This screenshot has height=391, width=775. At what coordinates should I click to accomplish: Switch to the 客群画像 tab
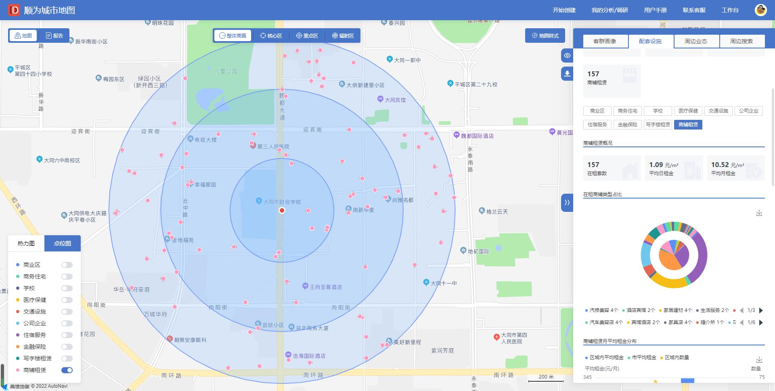tap(605, 41)
